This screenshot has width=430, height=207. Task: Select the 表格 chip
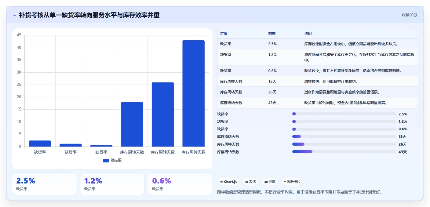pos(250,182)
